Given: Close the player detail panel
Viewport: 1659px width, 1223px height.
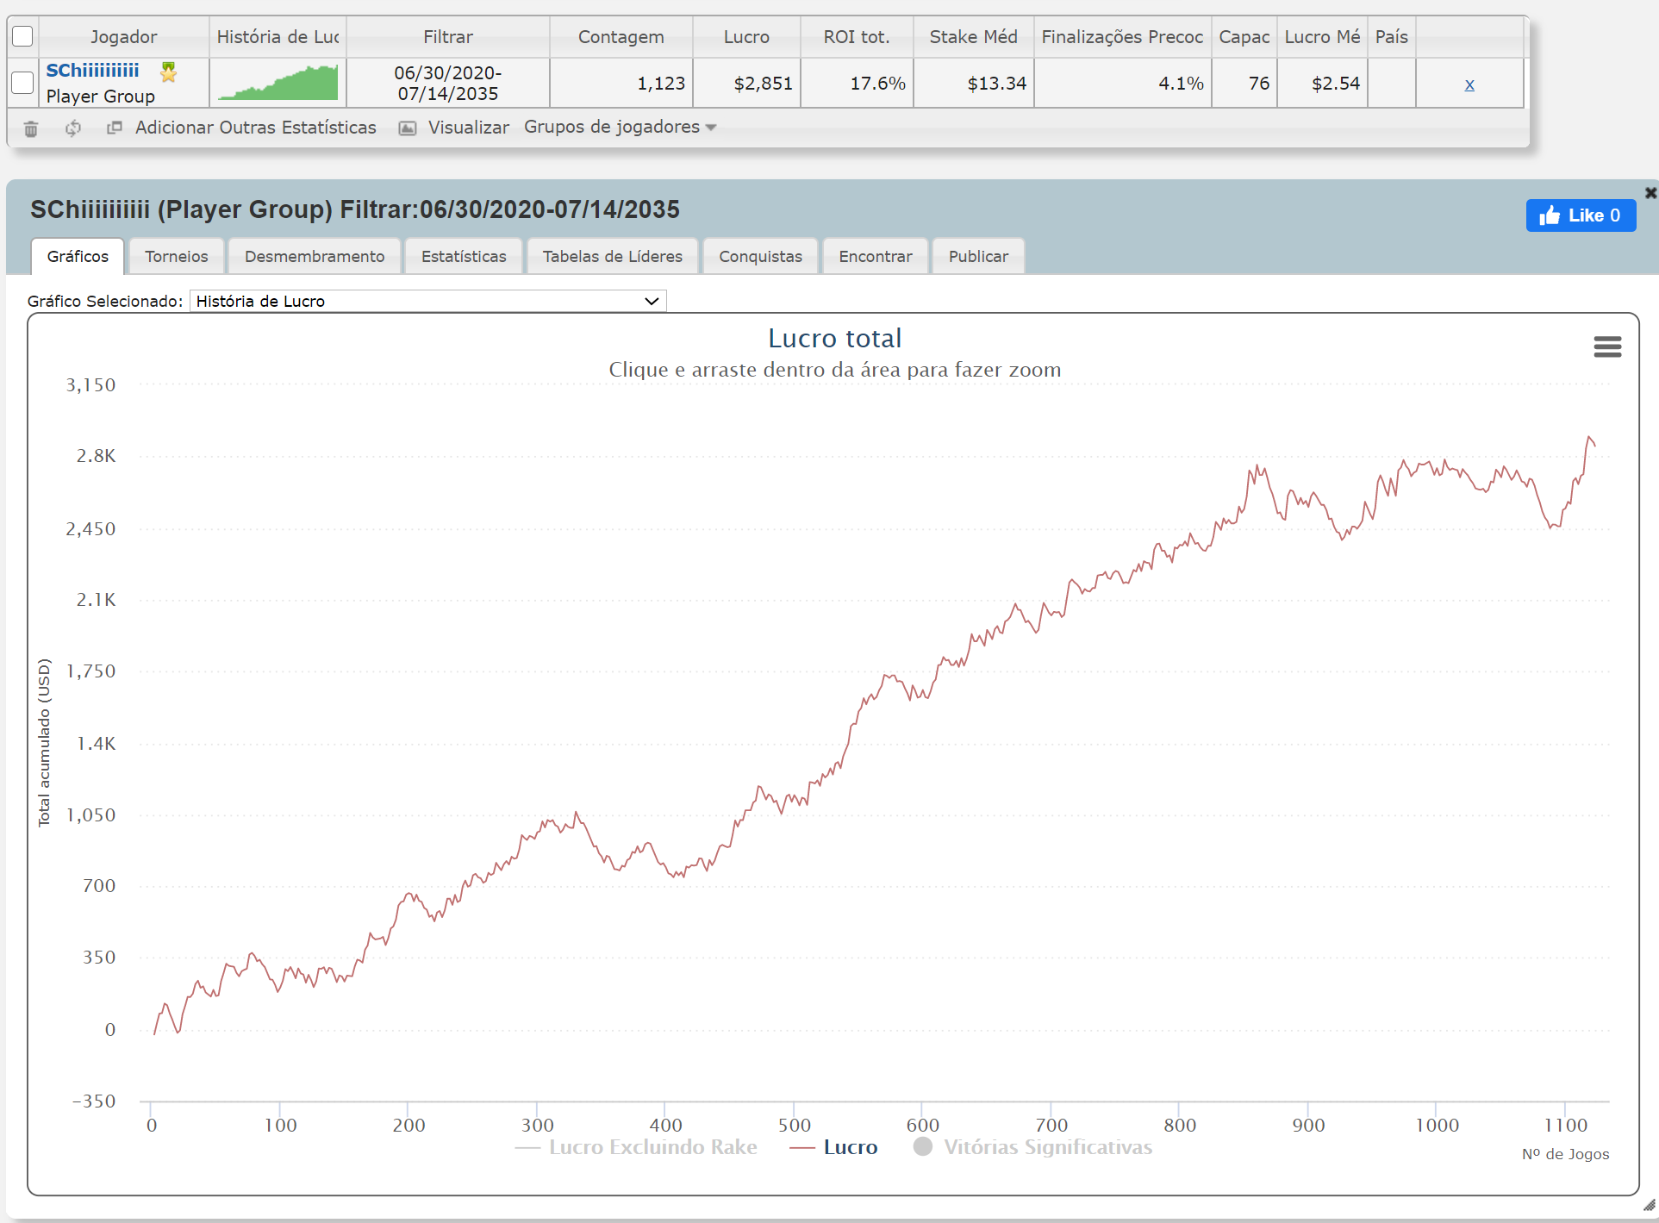Looking at the screenshot, I should [1650, 193].
